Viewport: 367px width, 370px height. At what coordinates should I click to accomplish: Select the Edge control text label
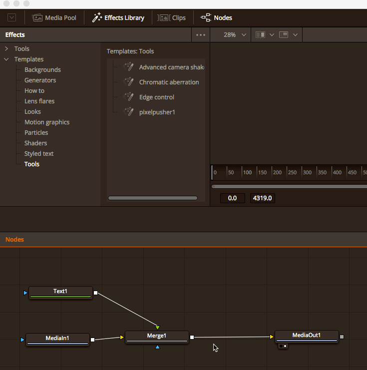(x=157, y=97)
